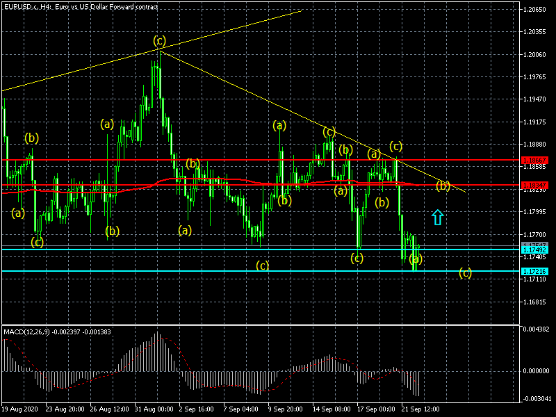Click the 1.17995 price scale label
Viewport: 556px width, 417px height.
point(537,212)
